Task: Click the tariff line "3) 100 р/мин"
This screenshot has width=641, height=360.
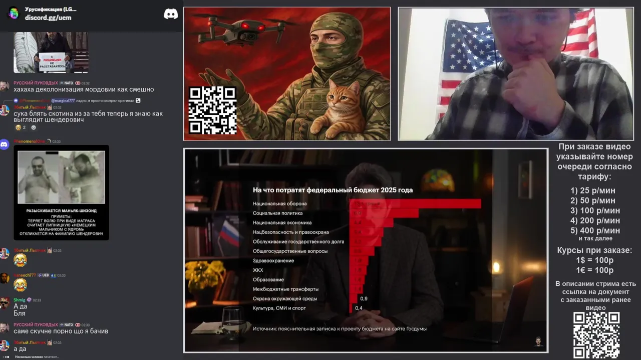Action: [x=595, y=210]
